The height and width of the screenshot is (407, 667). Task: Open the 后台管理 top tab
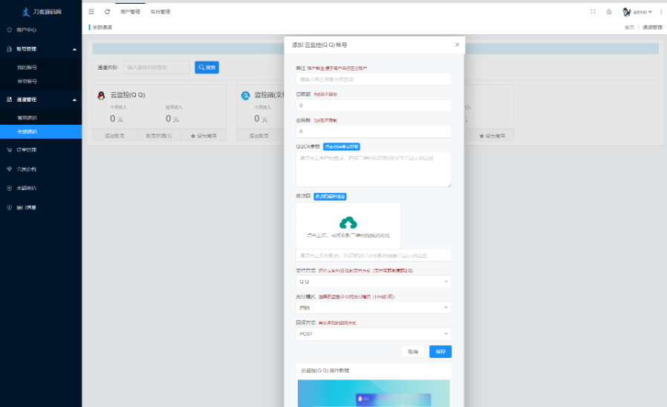tap(160, 12)
